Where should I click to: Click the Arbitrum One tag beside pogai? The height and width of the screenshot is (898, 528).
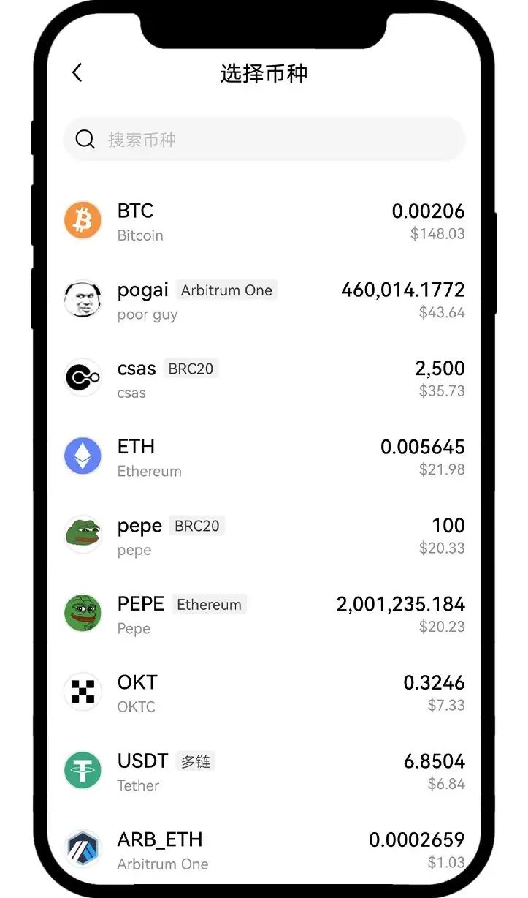tap(226, 290)
